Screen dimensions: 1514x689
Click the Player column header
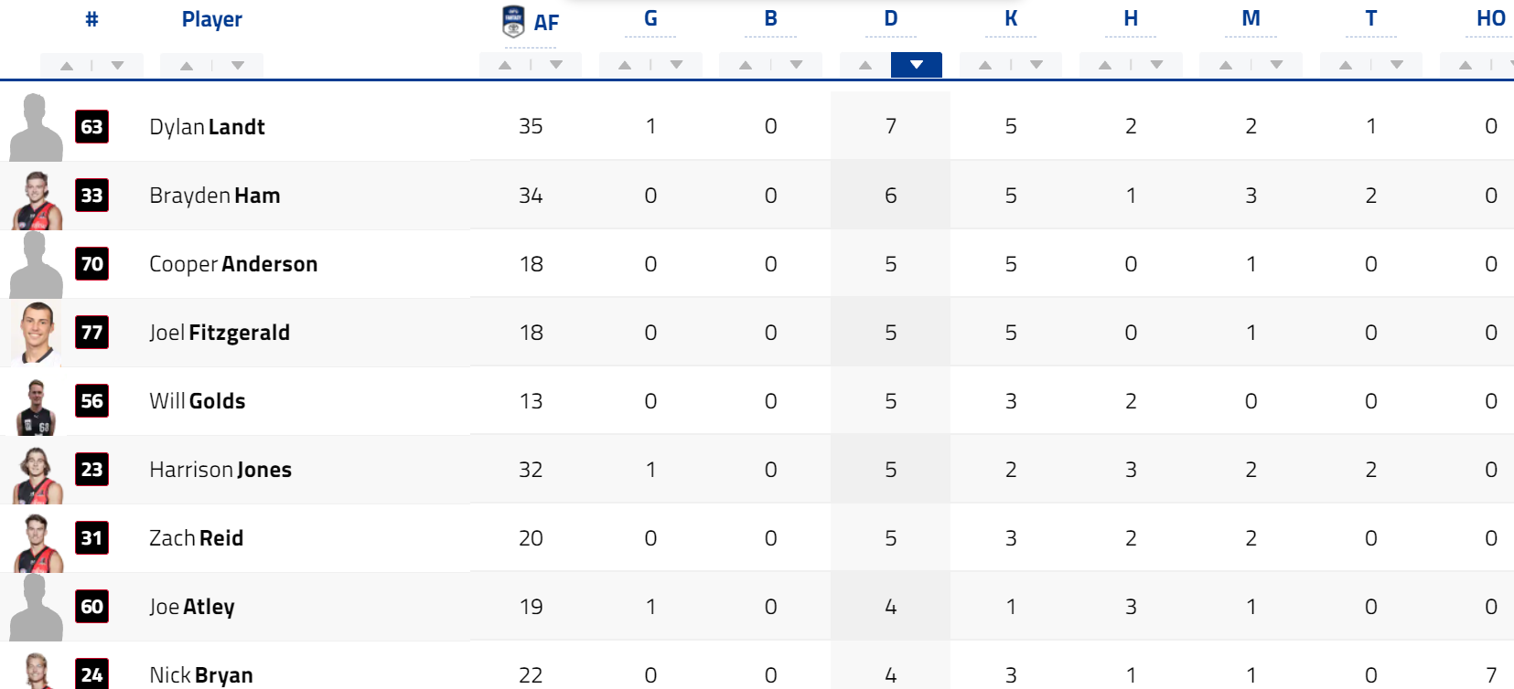[x=211, y=19]
